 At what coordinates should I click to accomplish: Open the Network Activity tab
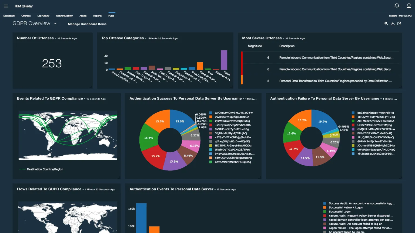(64, 16)
